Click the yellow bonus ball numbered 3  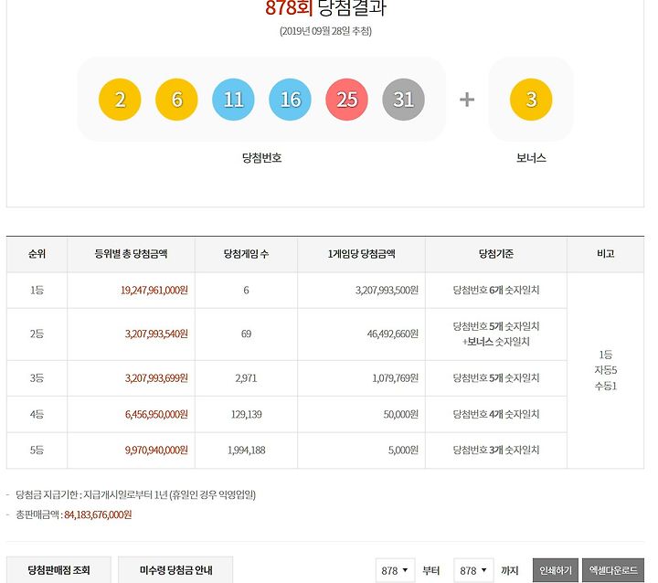pyautogui.click(x=531, y=100)
